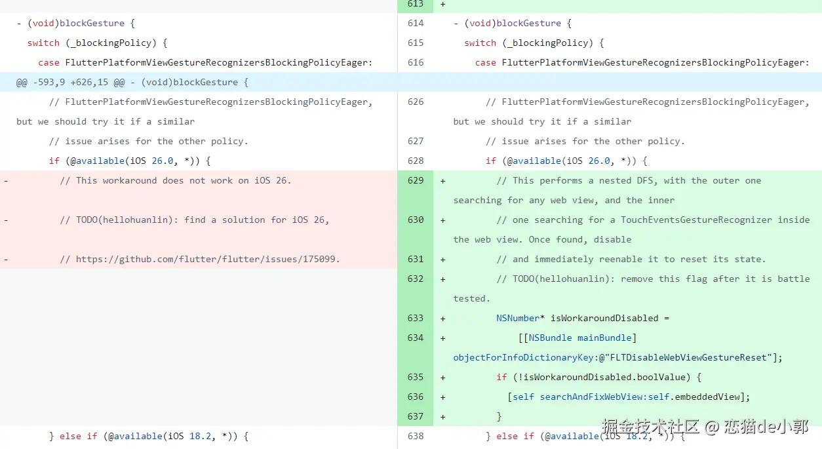Viewport: 822px width, 449px height.
Task: Select added line number 635
Action: [x=416, y=377]
